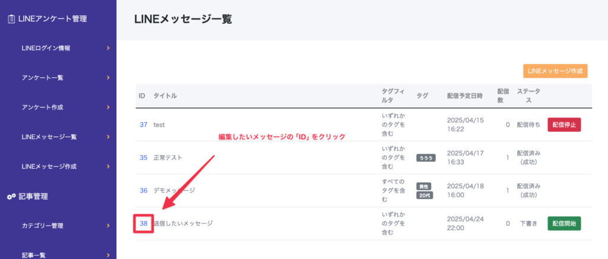Click the red 配信停止 button

tap(564, 125)
